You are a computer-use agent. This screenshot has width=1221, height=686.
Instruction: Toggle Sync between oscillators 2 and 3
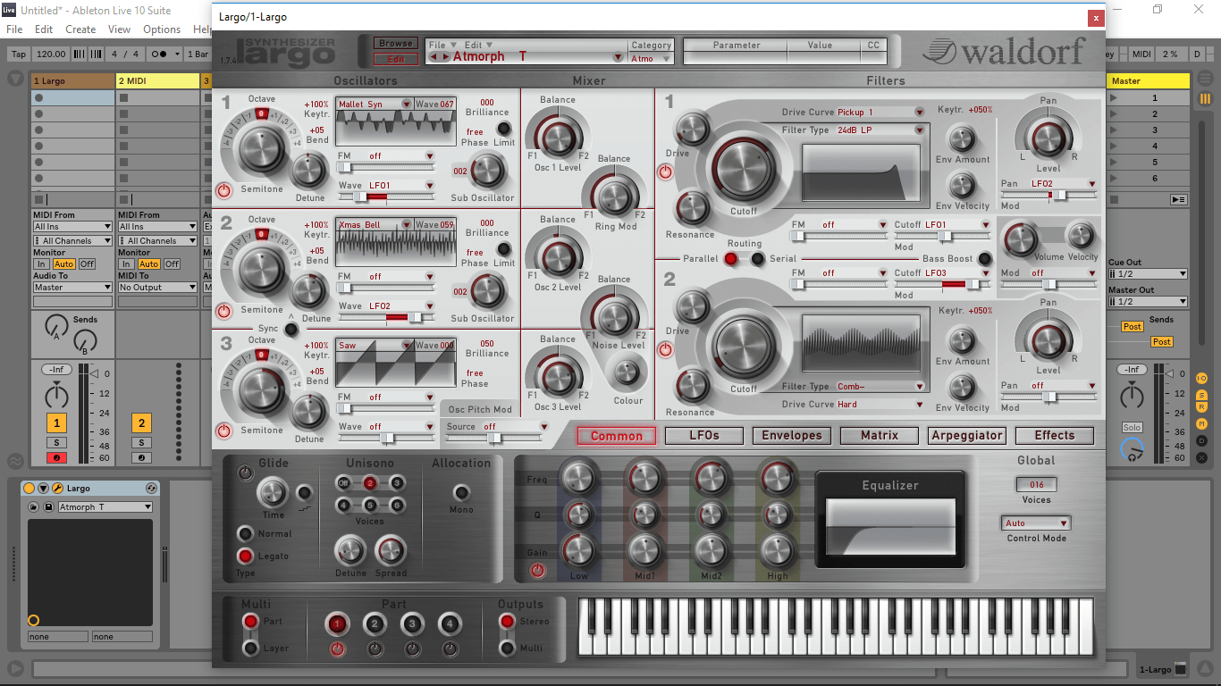[291, 330]
